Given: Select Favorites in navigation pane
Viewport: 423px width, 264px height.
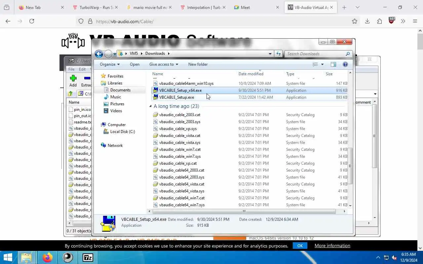Looking at the screenshot, I should 115,76.
